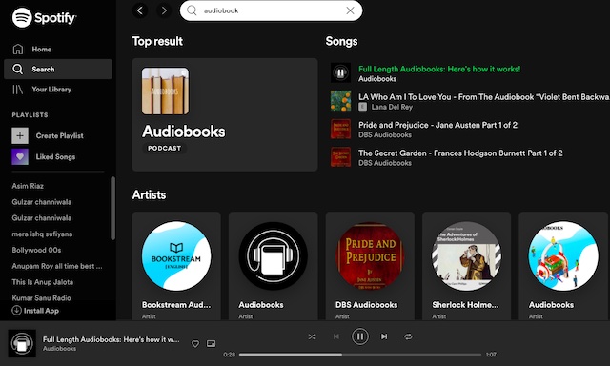Open the Sherlock Holmes artist card

466,266
